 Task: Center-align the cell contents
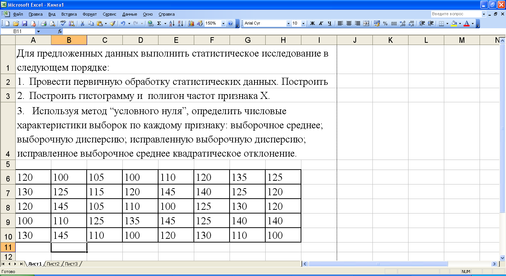(349, 23)
